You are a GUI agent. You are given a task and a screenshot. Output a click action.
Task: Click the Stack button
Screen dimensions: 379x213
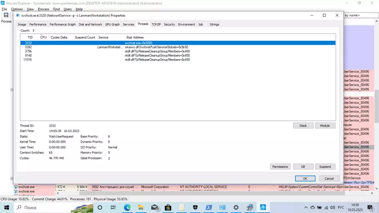(x=303, y=125)
